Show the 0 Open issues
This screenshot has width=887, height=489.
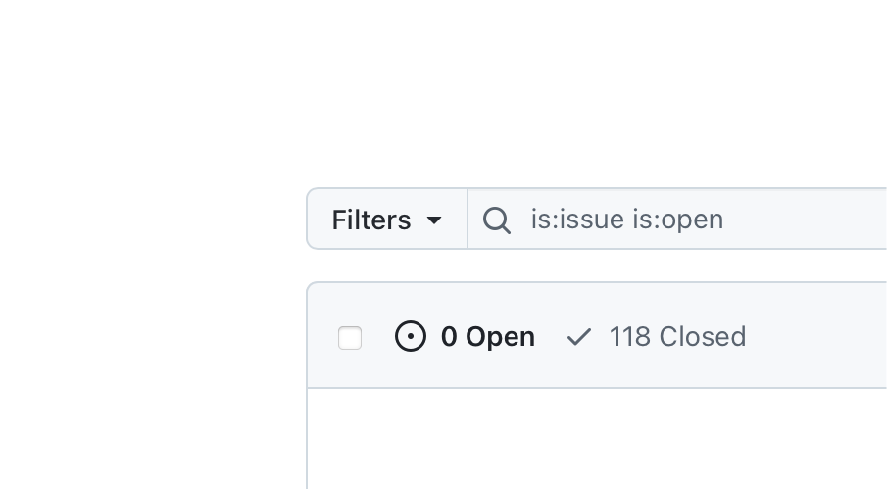466,337
